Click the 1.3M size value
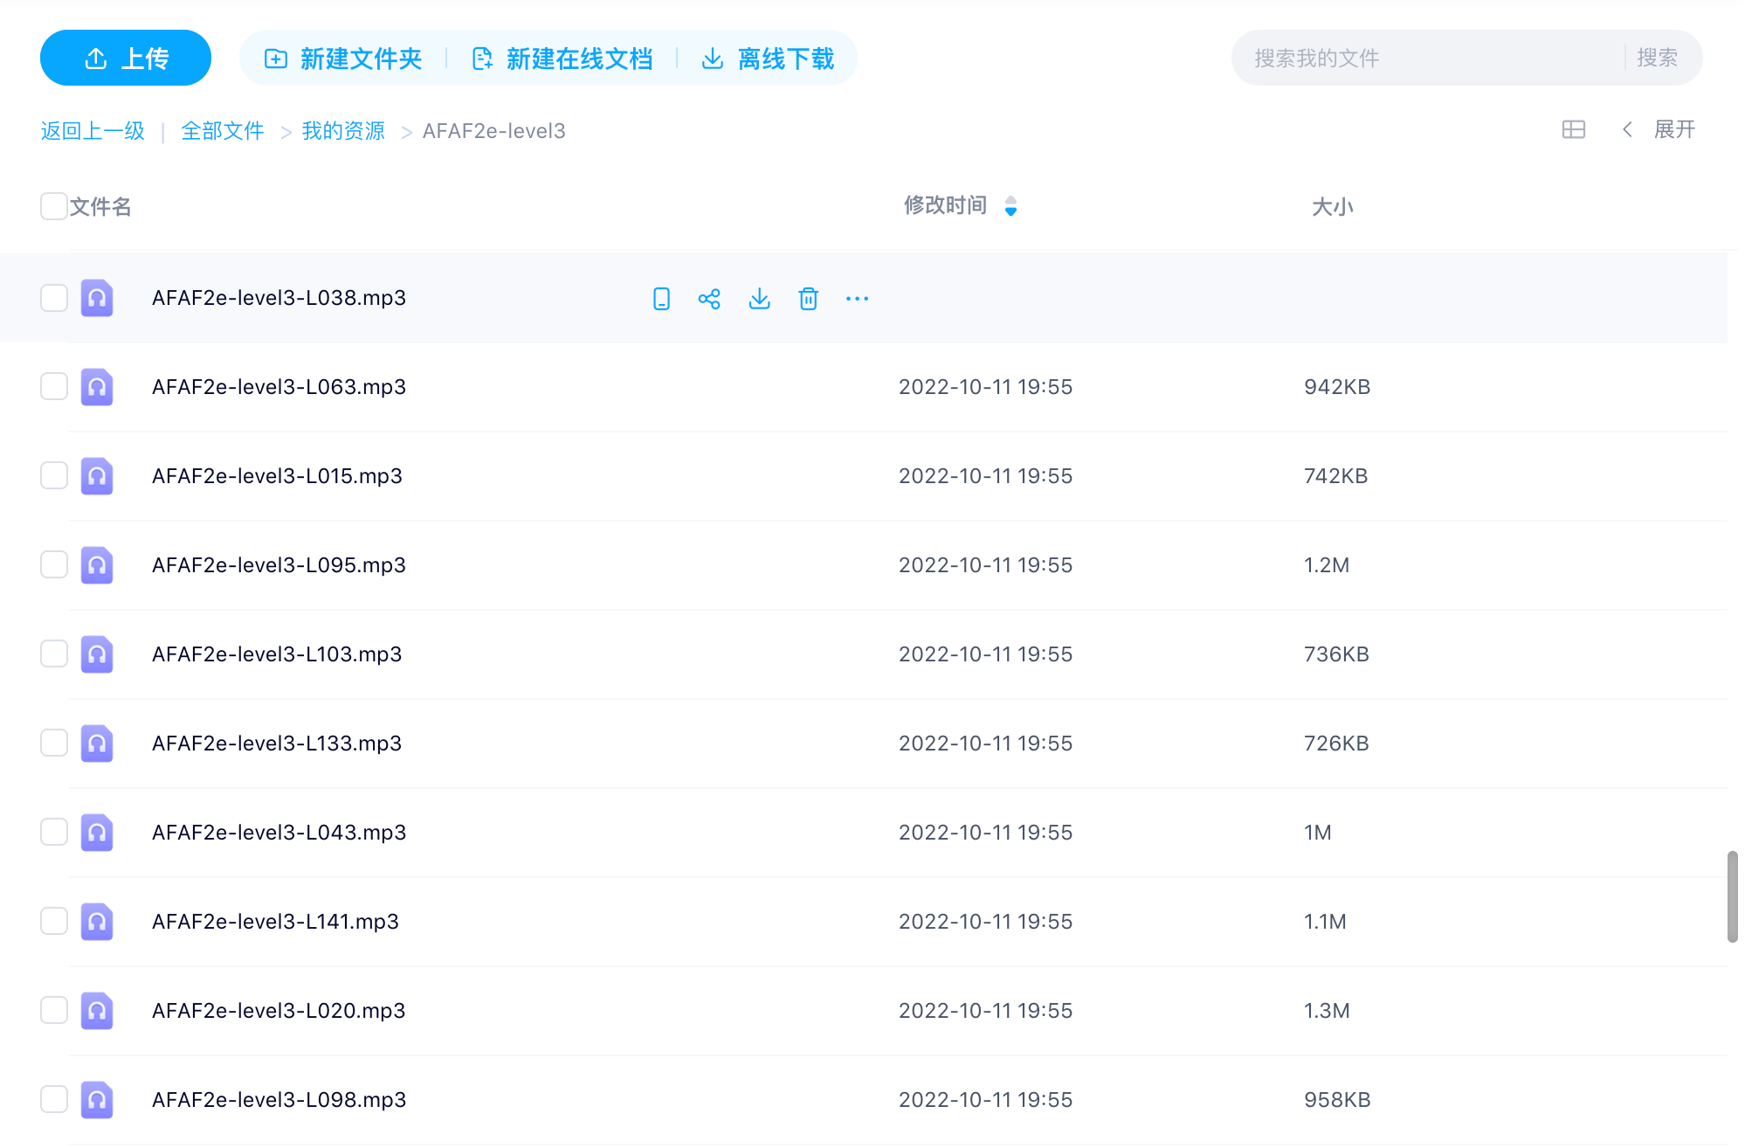Screen dimensions: 1745x1148 (x=1327, y=1011)
